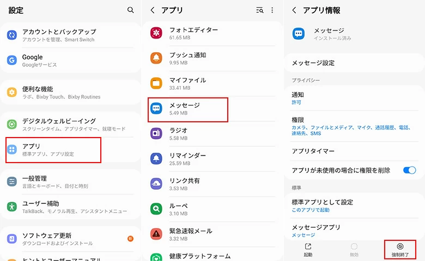
Task: Open the three-dot menu in アプリ
Action: pos(272,10)
